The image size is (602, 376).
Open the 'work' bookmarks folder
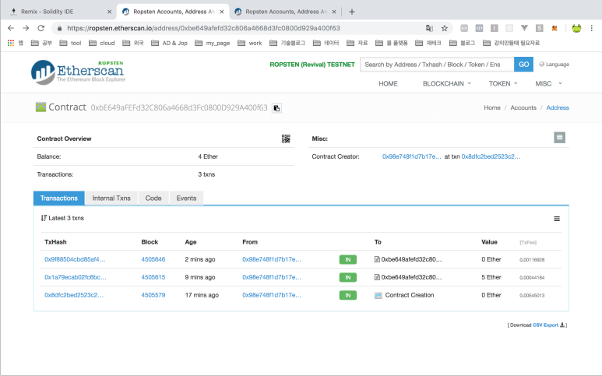249,43
